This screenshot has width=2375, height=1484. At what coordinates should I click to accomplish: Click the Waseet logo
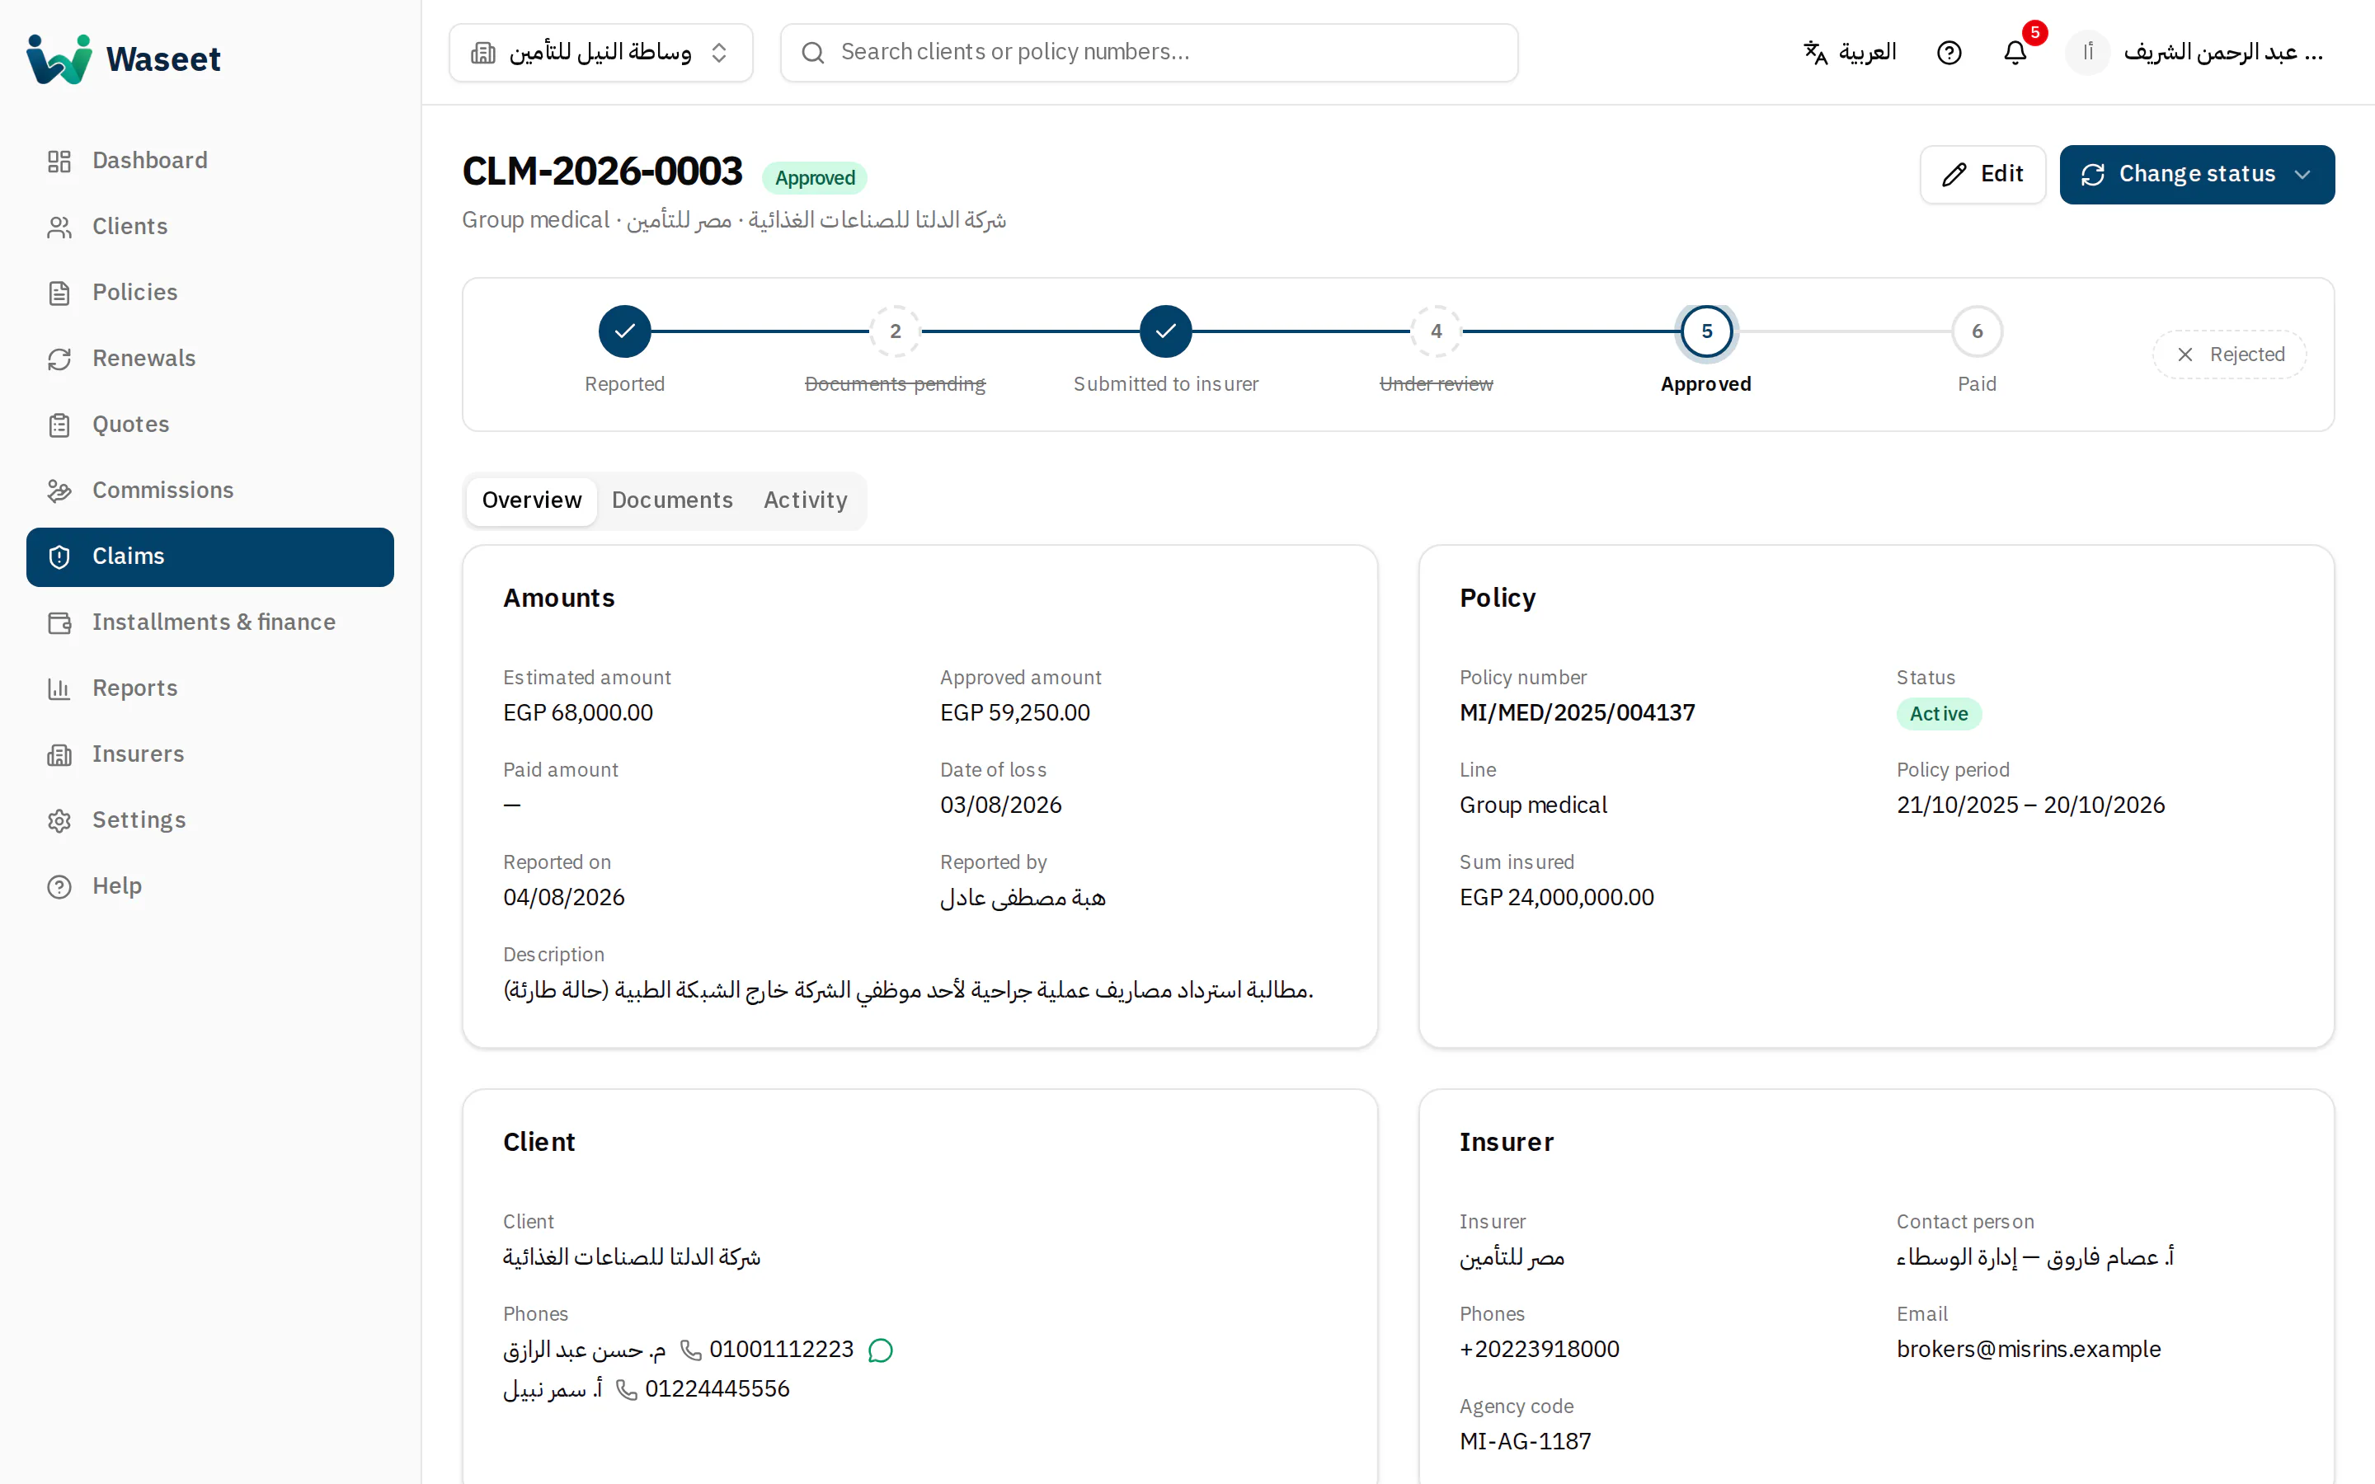124,59
